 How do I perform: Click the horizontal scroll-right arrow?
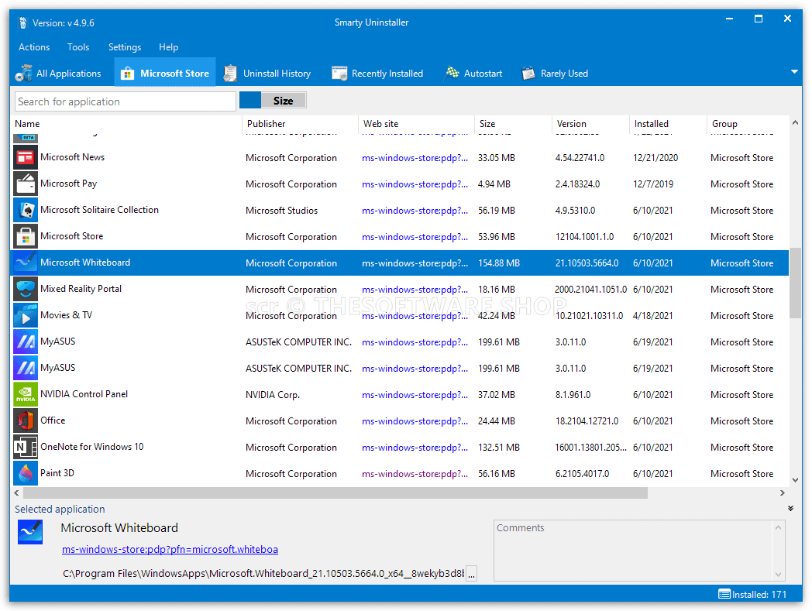(x=783, y=493)
